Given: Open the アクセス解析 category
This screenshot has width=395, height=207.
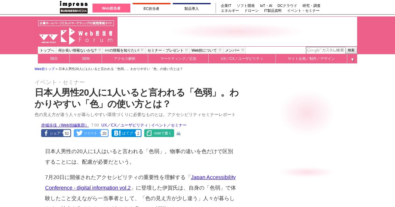Looking at the screenshot, I should tap(125, 59).
